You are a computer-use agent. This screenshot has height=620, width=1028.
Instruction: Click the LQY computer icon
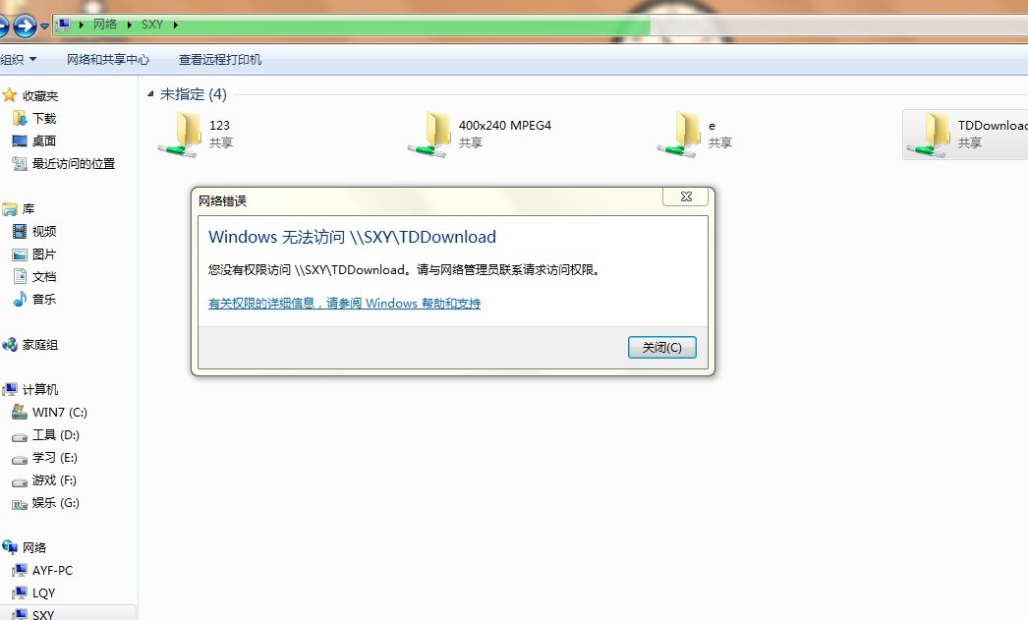click(20, 593)
